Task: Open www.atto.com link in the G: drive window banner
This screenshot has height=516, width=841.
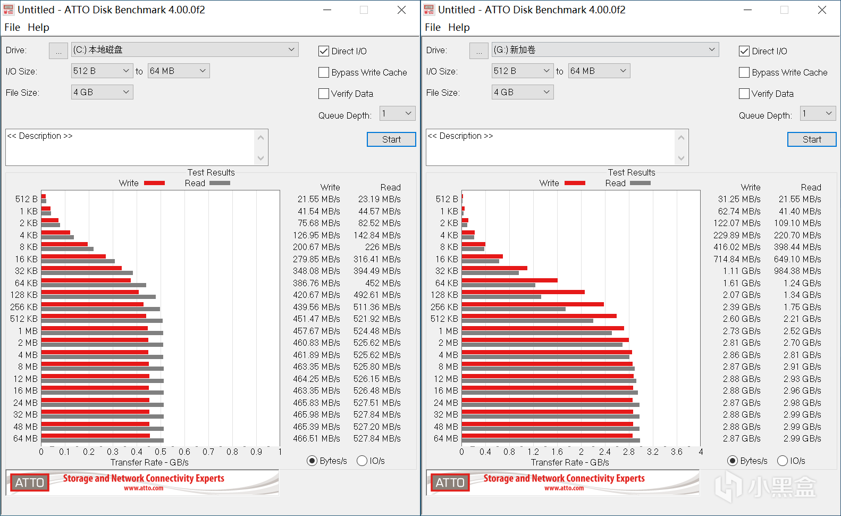Action: 564,488
